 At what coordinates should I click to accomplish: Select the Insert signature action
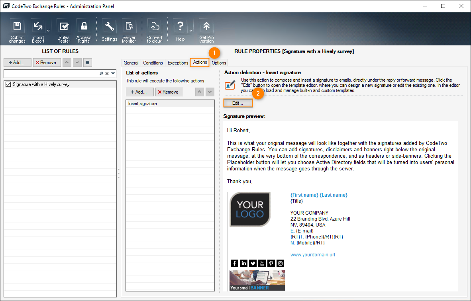[x=170, y=104]
